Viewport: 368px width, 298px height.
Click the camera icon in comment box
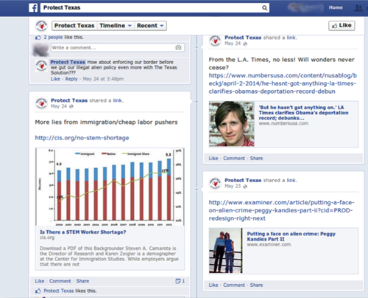tap(178, 47)
